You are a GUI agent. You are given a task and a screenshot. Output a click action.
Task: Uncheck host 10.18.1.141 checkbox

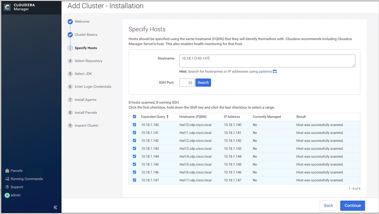(134, 133)
